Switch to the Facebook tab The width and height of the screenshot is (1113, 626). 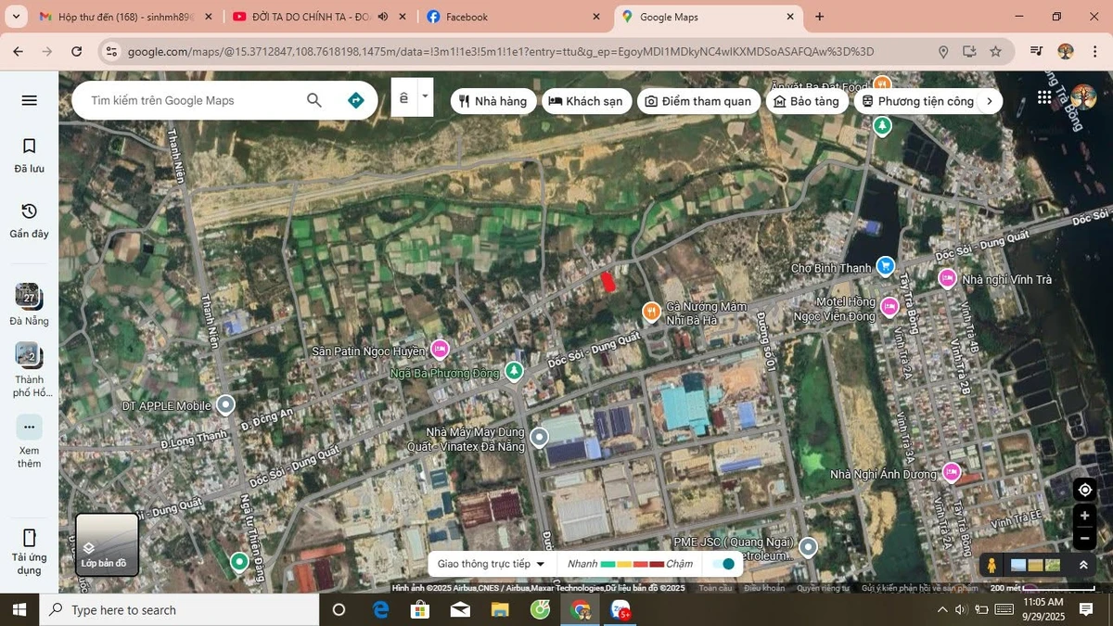point(512,17)
